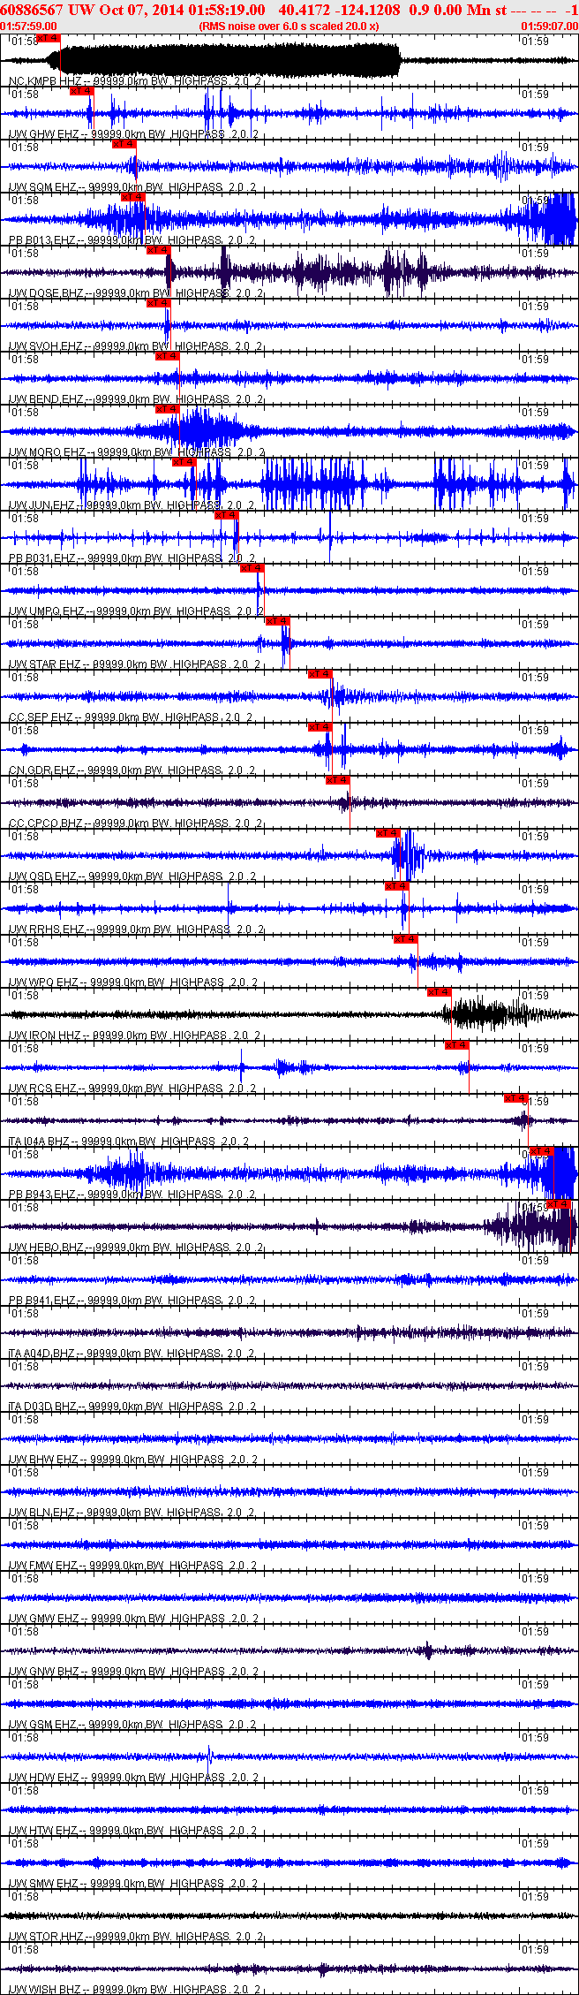Select the red pick marker on the SQM trace
579x1995 pixels.
[124, 144]
